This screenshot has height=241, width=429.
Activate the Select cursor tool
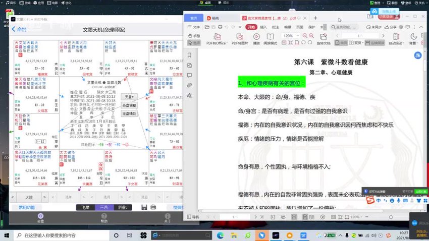click(x=194, y=43)
